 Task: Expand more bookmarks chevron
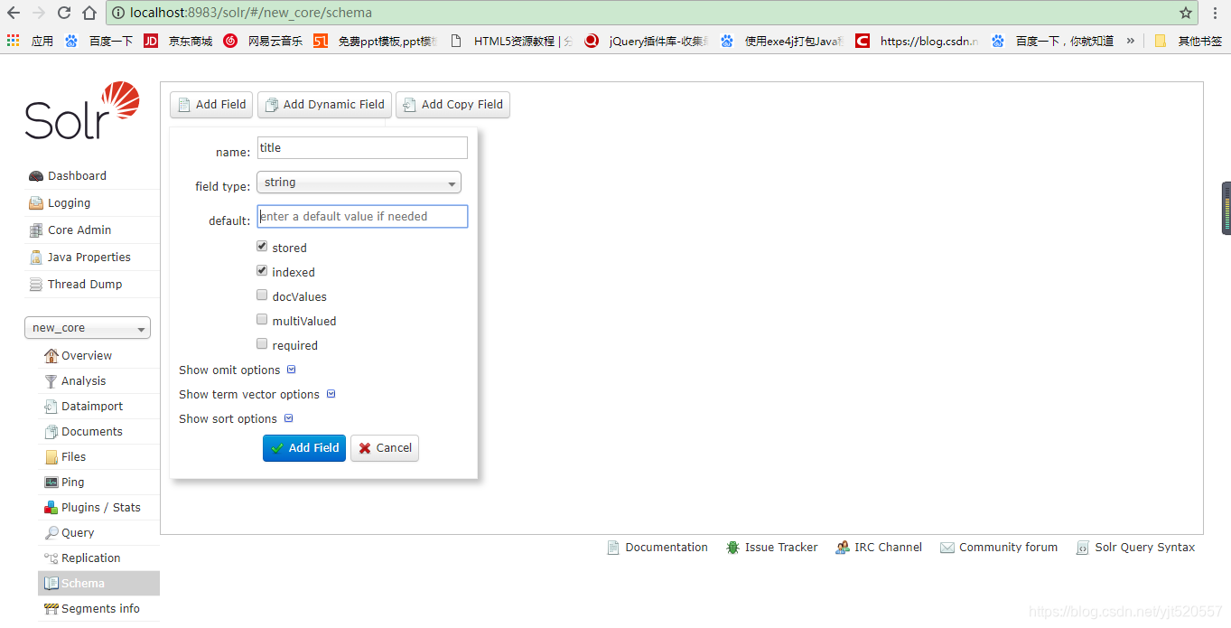(1130, 41)
